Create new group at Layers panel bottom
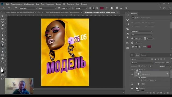 [161, 93]
